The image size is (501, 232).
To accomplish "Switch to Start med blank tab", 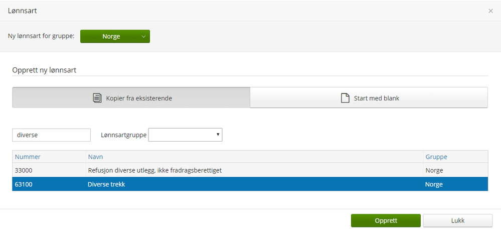I will click(369, 98).
